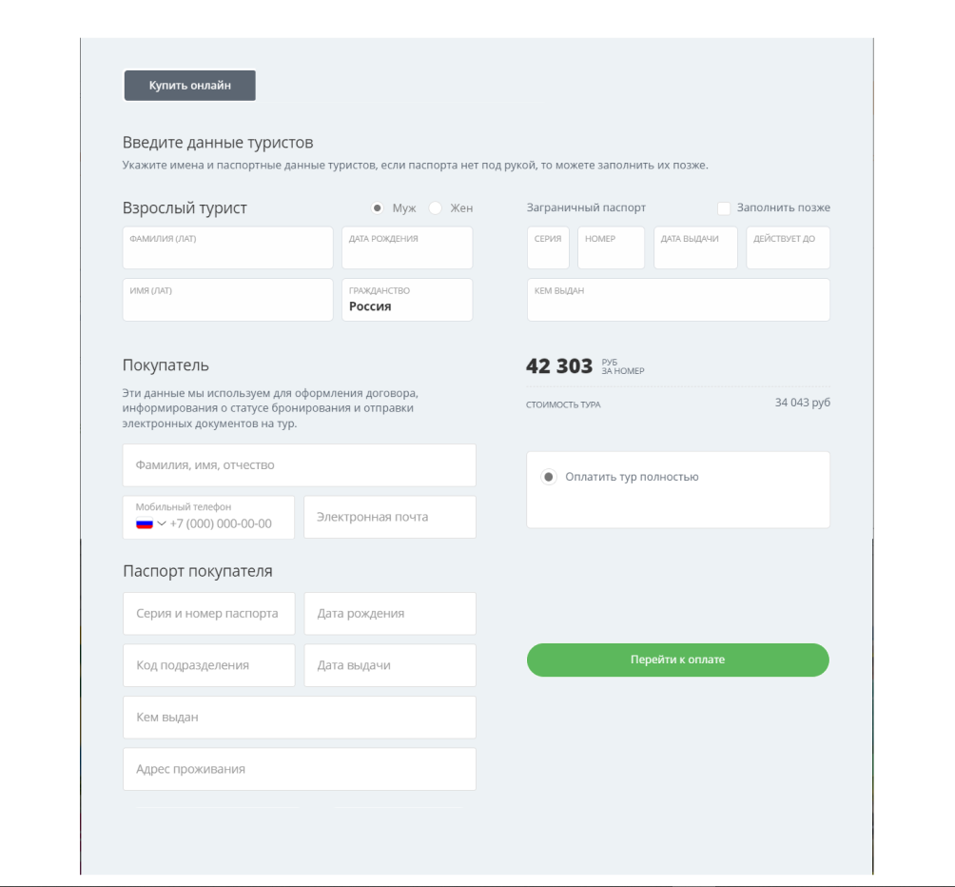Open the Дата выдачи foreign passport field

[695, 247]
